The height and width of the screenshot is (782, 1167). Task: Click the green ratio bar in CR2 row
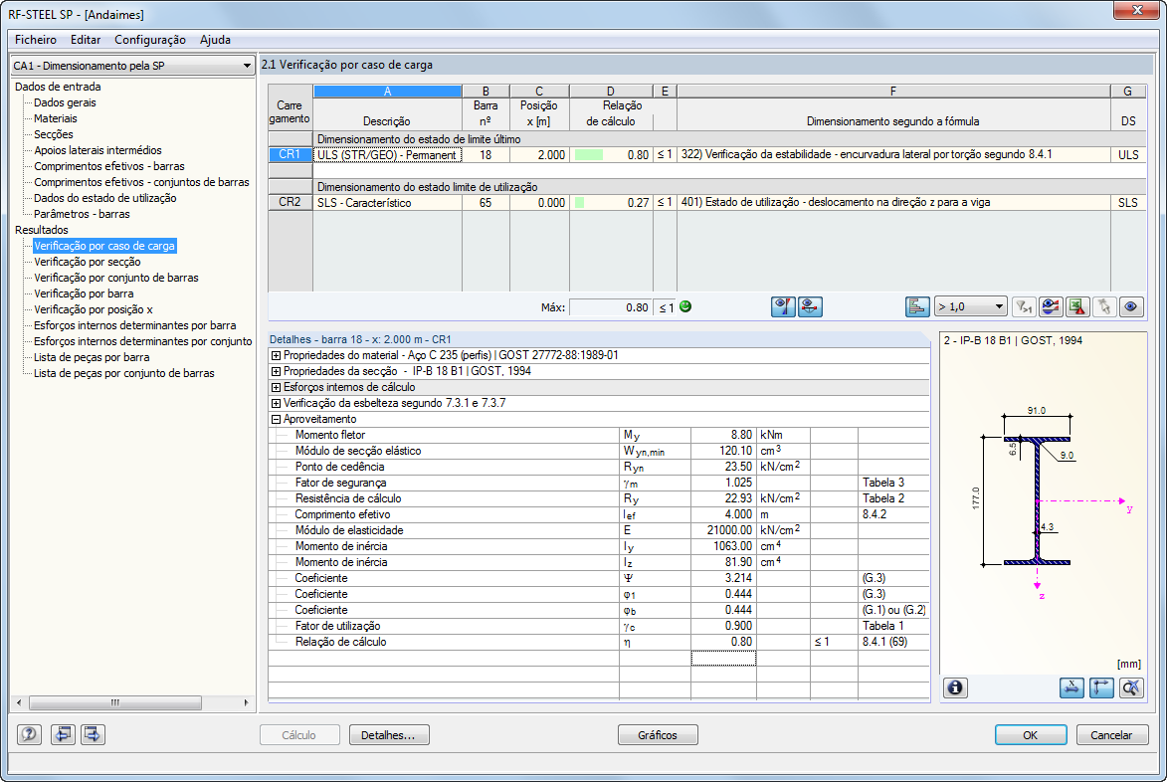click(580, 202)
